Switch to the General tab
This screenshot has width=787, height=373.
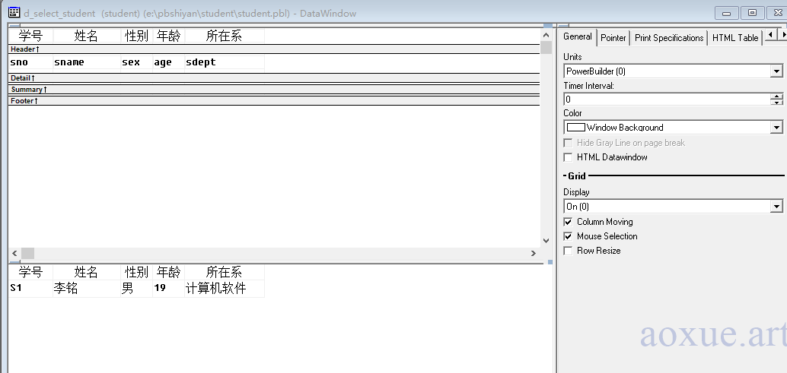coord(577,36)
